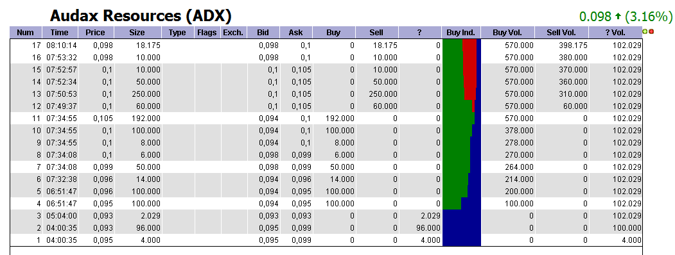Image resolution: width=675 pixels, height=255 pixels.
Task: Click Sell Vol. 310.000 in row 13
Action: (x=573, y=94)
